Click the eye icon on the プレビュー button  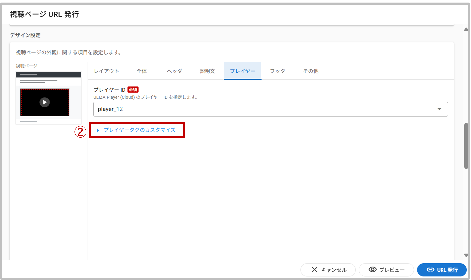pyautogui.click(x=372, y=270)
